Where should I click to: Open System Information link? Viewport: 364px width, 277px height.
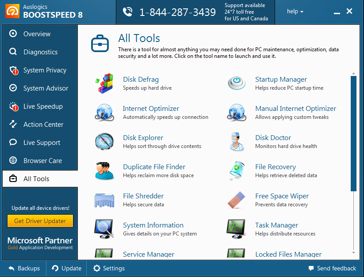click(x=153, y=225)
